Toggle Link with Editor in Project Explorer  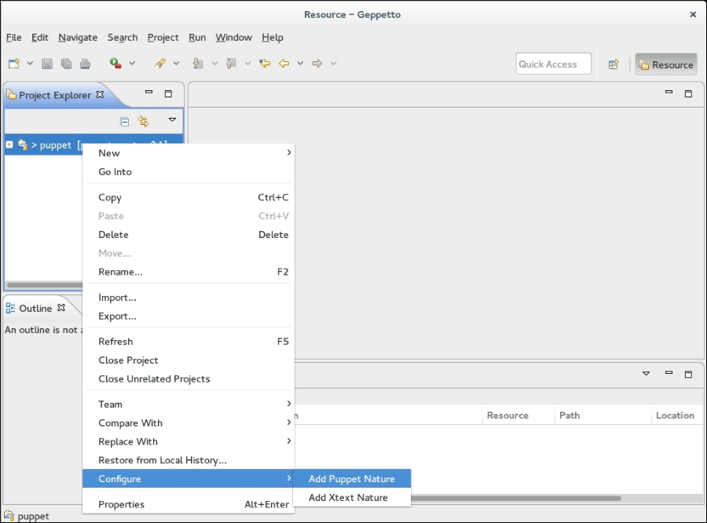[x=143, y=121]
